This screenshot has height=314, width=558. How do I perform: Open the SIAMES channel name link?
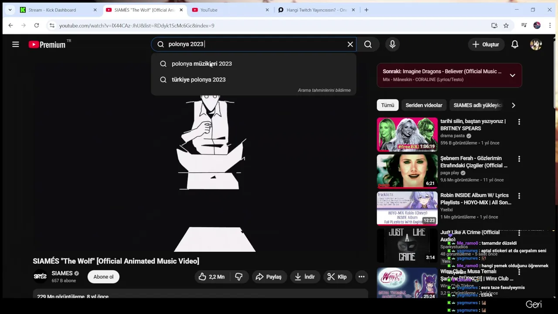tap(62, 273)
